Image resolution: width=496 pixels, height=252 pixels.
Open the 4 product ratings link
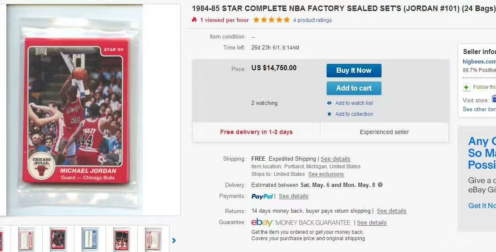pyautogui.click(x=312, y=20)
